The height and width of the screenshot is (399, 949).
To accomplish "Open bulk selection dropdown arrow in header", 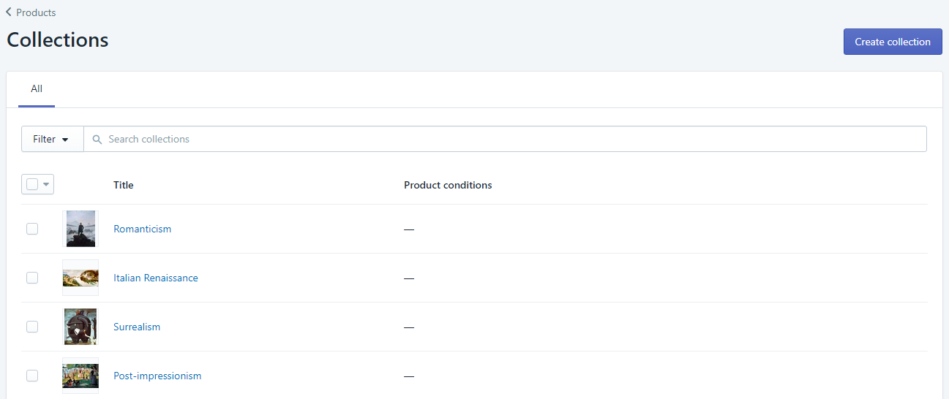I will pyautogui.click(x=47, y=185).
